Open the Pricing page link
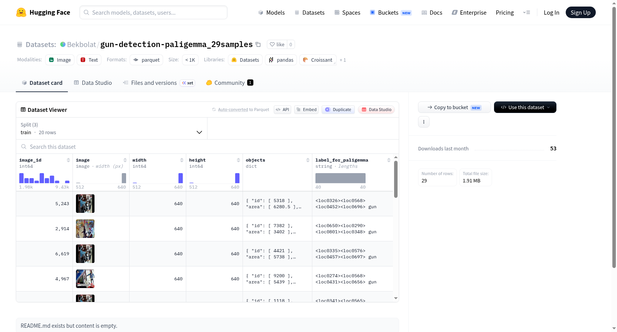 click(x=505, y=13)
